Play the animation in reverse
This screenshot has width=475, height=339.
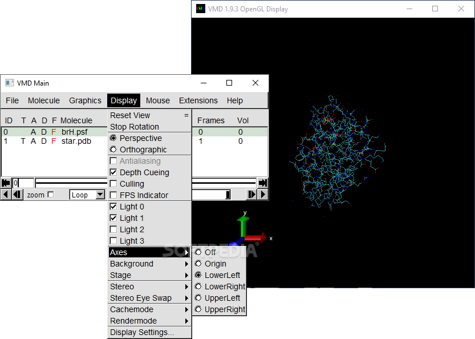[6, 195]
